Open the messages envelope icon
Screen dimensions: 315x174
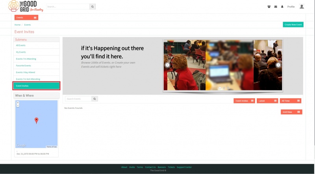pyautogui.click(x=276, y=7)
